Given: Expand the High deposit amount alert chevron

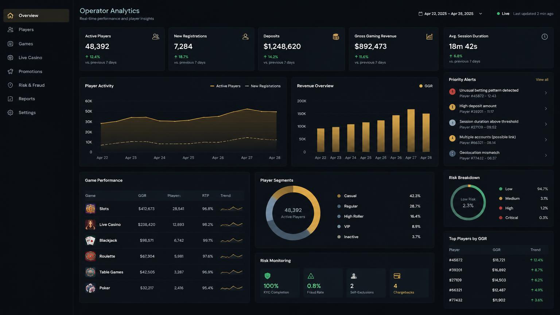Looking at the screenshot, I should click(546, 109).
